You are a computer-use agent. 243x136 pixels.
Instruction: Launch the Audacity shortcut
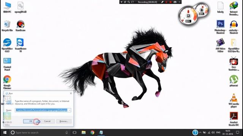(234, 27)
